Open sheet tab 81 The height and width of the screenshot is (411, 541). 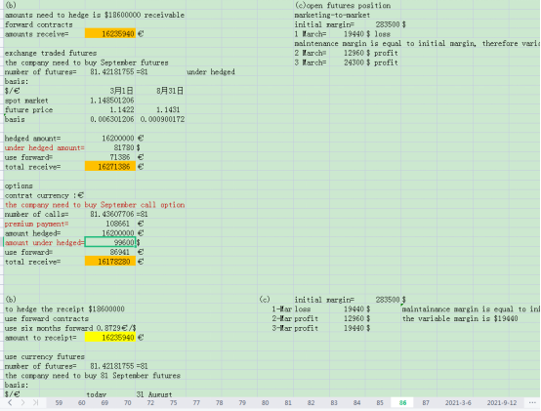[288, 403]
